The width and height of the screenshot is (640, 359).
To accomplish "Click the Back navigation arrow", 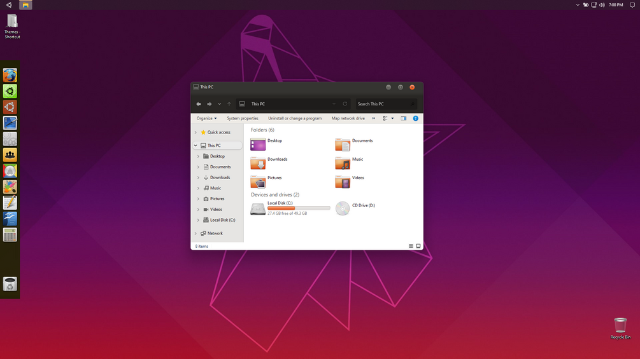I will [198, 104].
